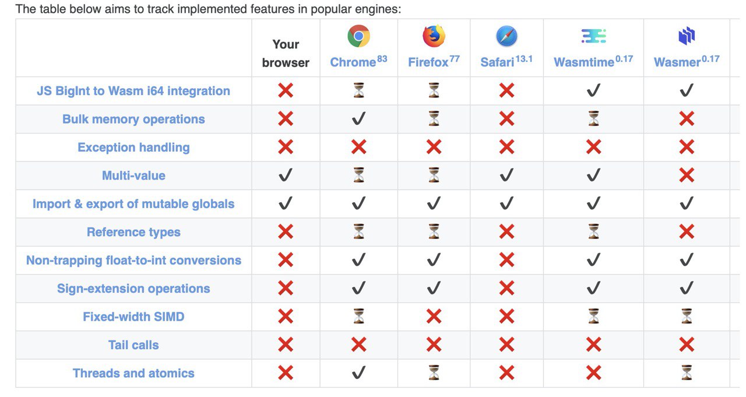Viewport: 746px width, 397px height.
Task: Click the Wasmer logo icon
Action: [687, 37]
